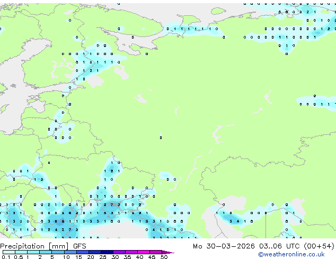Click the '10' legend scale label
Viewport: 336px width, 259px height.
click(66, 257)
